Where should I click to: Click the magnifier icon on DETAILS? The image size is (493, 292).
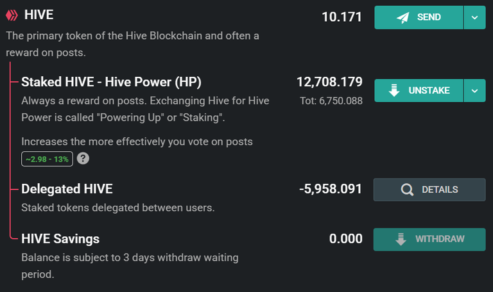pyautogui.click(x=407, y=190)
